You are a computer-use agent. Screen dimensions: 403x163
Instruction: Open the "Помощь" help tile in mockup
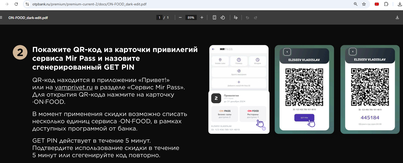(x=239, y=61)
